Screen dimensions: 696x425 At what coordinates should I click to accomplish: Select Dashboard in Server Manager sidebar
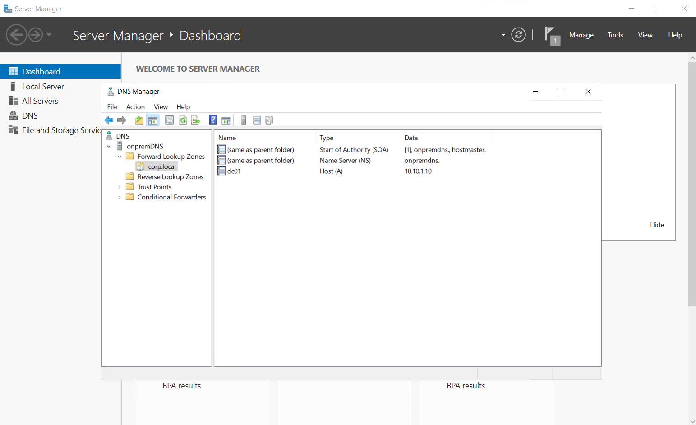pyautogui.click(x=60, y=71)
